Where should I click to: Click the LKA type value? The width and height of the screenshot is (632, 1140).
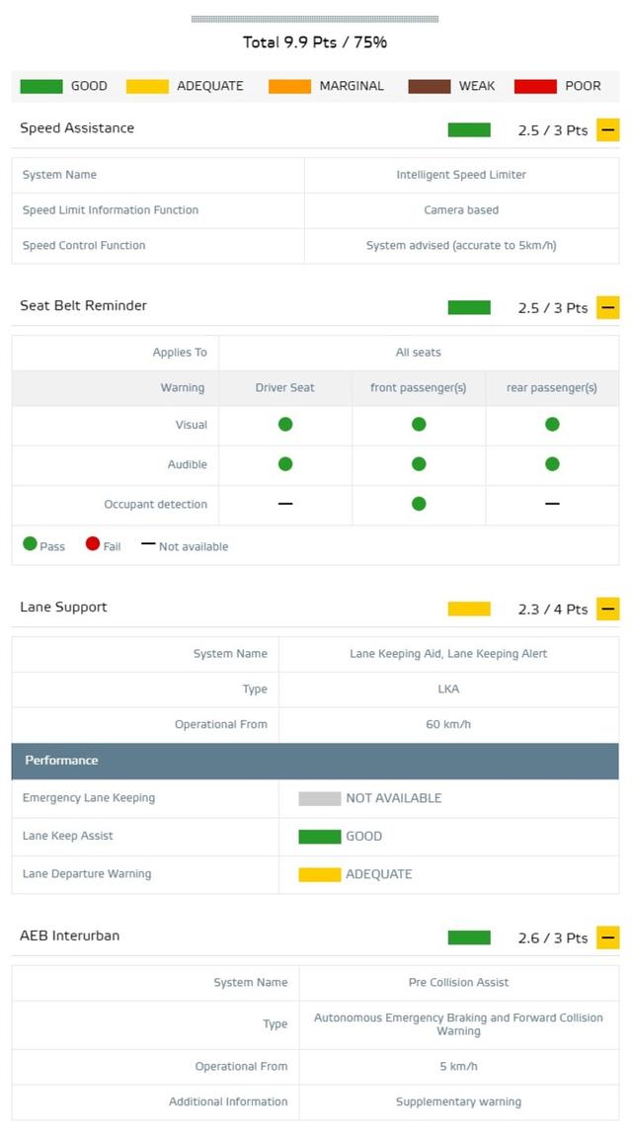448,690
